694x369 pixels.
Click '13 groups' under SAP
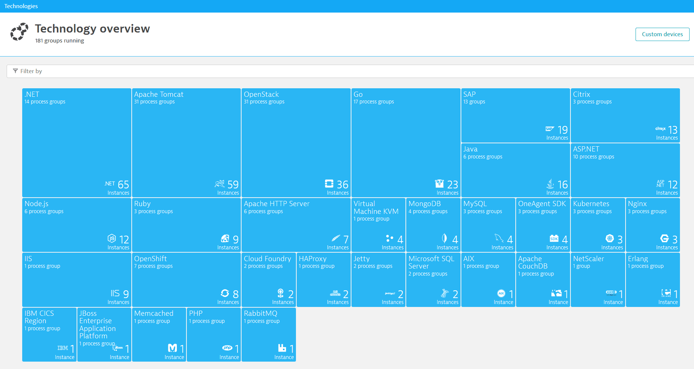(474, 102)
